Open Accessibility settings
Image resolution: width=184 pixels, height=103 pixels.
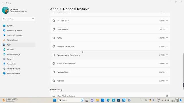click(x=19, y=64)
